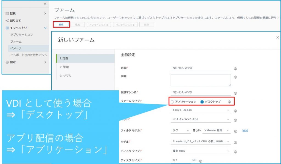Select デスクトップ farm type radio
281x164 pixels.
tap(202, 102)
